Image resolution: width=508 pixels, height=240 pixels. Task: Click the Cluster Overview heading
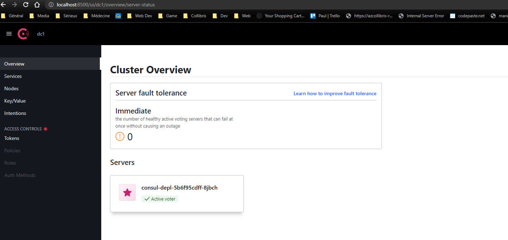[151, 70]
